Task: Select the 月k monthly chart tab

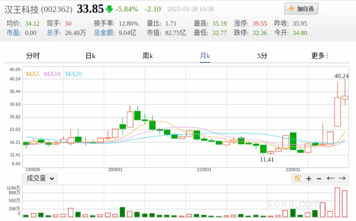Action: [205, 56]
